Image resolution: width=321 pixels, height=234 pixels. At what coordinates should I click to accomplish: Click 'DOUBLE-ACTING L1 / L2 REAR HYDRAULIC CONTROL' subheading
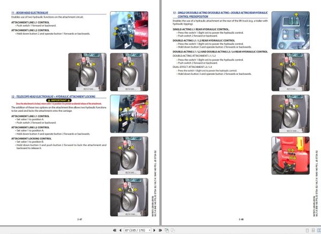[204, 41]
